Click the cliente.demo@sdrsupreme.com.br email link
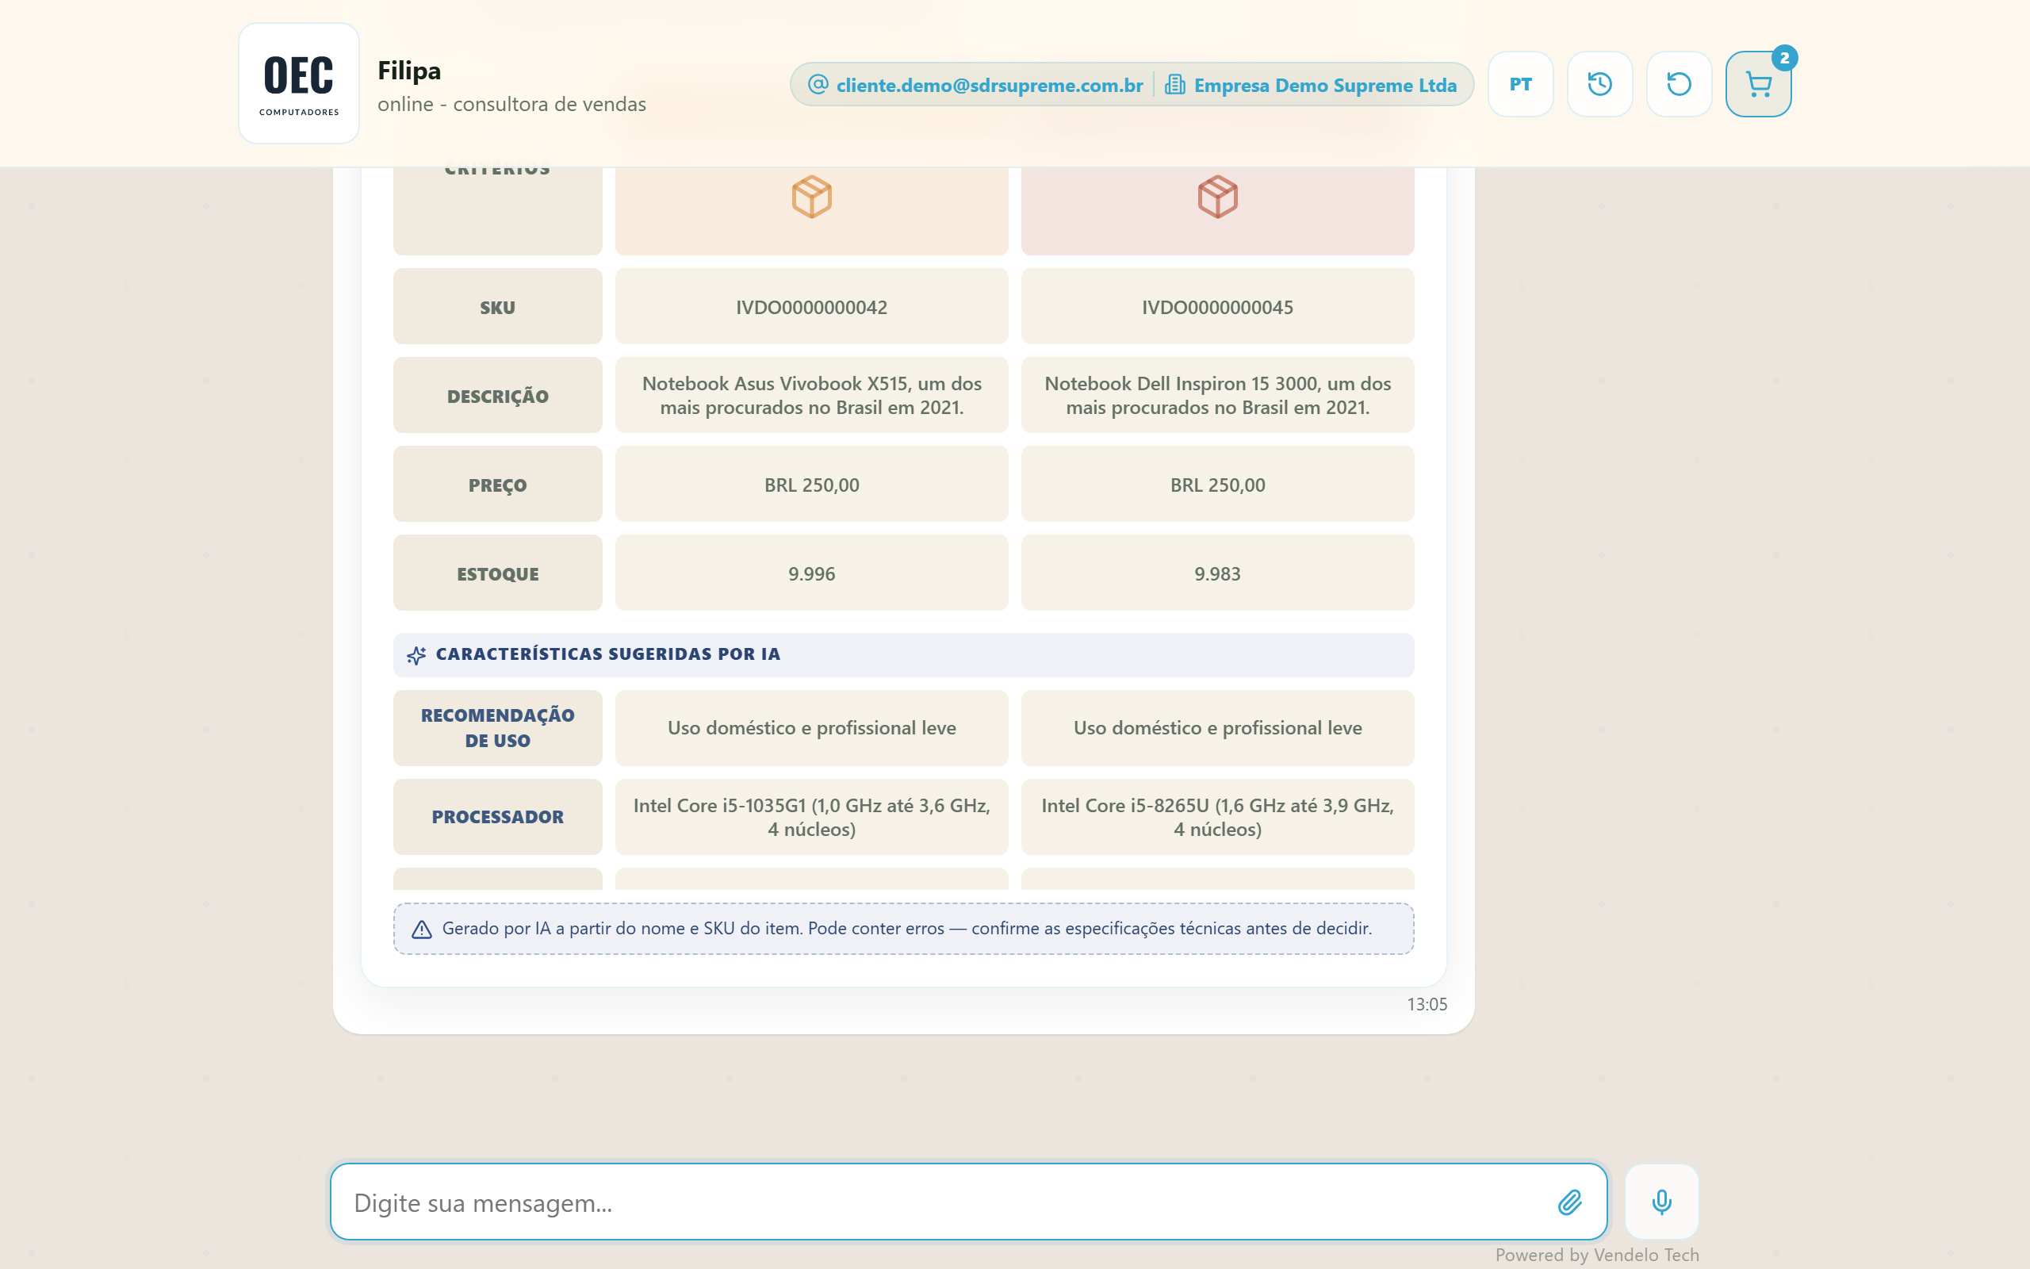The height and width of the screenshot is (1269, 2030). click(989, 85)
